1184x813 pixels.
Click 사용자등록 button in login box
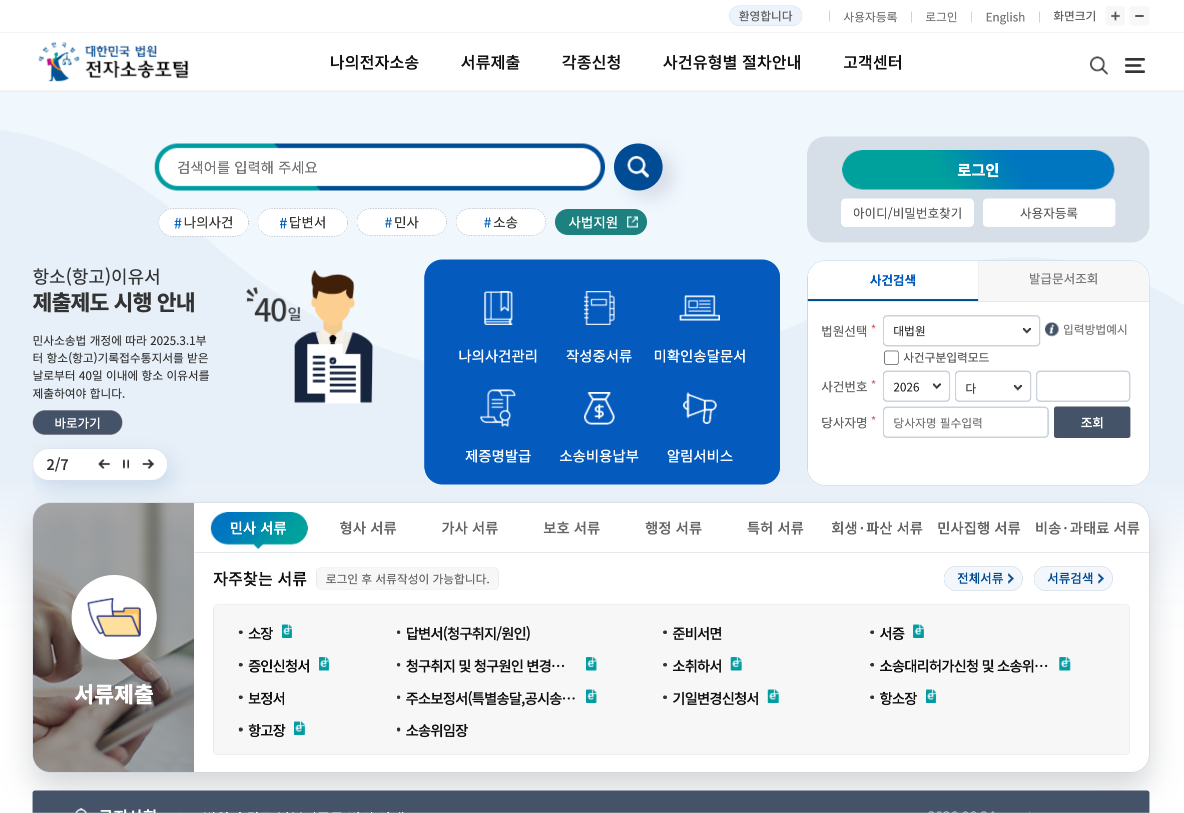point(1048,213)
